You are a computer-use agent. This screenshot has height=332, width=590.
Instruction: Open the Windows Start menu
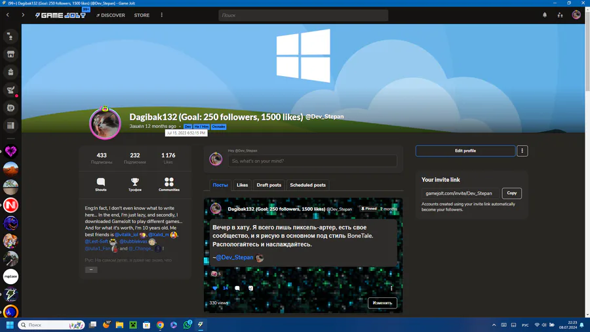(10, 325)
